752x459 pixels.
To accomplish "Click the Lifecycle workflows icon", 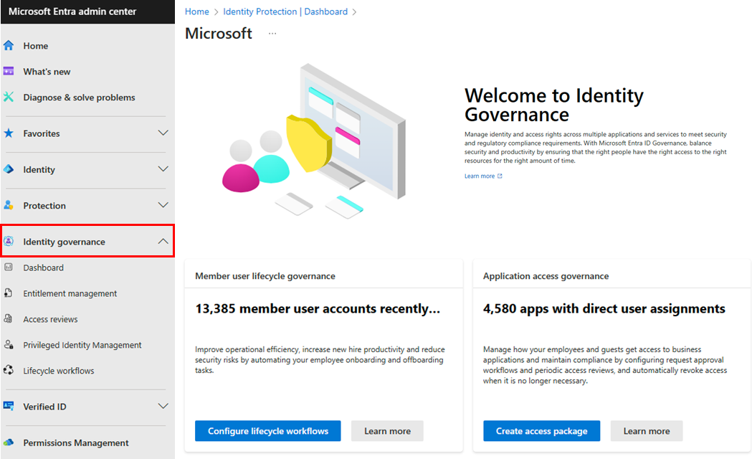I will tap(9, 371).
